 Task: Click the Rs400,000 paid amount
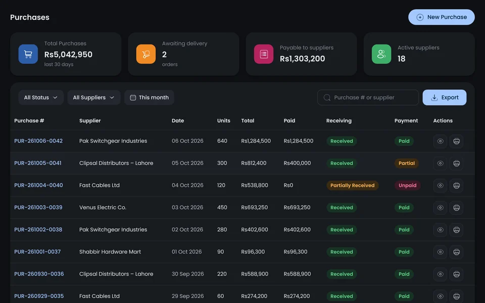[x=297, y=163]
